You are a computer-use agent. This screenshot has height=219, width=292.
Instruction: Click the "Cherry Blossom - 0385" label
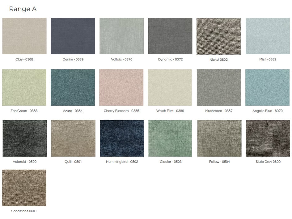pos(121,111)
